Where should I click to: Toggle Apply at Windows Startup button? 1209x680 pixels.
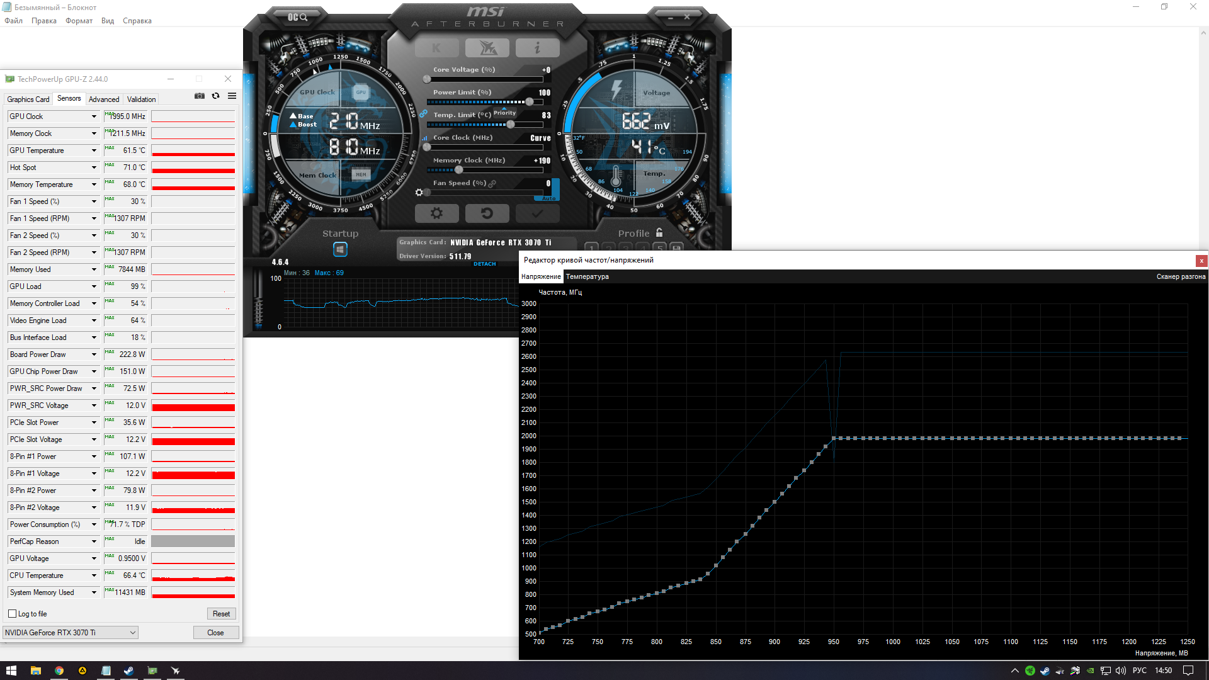click(340, 249)
